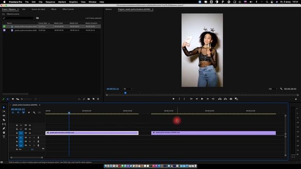Toggle the V1 track lock
Image resolution: width=301 pixels, height=169 pixels.
(17, 133)
